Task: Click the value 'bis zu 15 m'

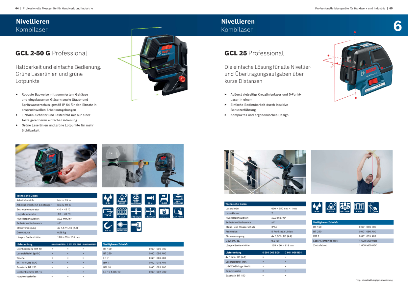Action: 64,200
